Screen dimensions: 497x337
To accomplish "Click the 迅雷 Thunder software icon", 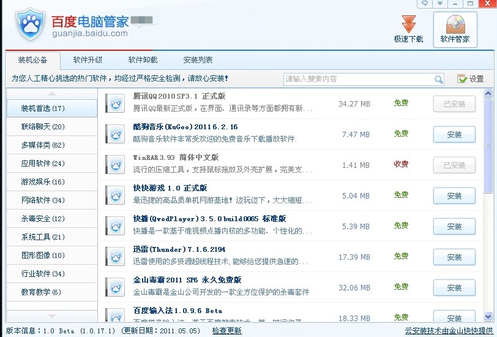I will point(114,257).
